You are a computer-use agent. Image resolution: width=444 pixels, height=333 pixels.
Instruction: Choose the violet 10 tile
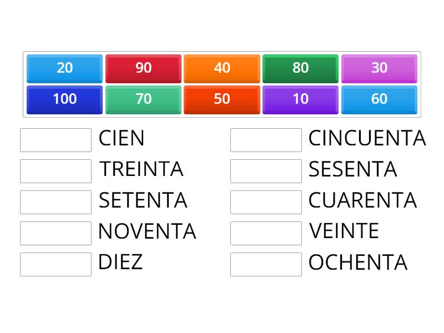pos(300,99)
